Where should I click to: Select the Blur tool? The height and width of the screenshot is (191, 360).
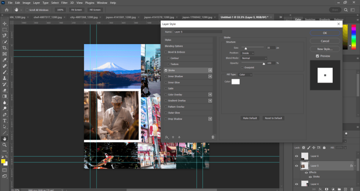click(x=5, y=102)
